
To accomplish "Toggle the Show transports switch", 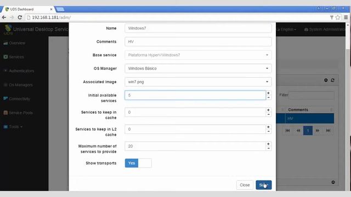I will point(138,163).
